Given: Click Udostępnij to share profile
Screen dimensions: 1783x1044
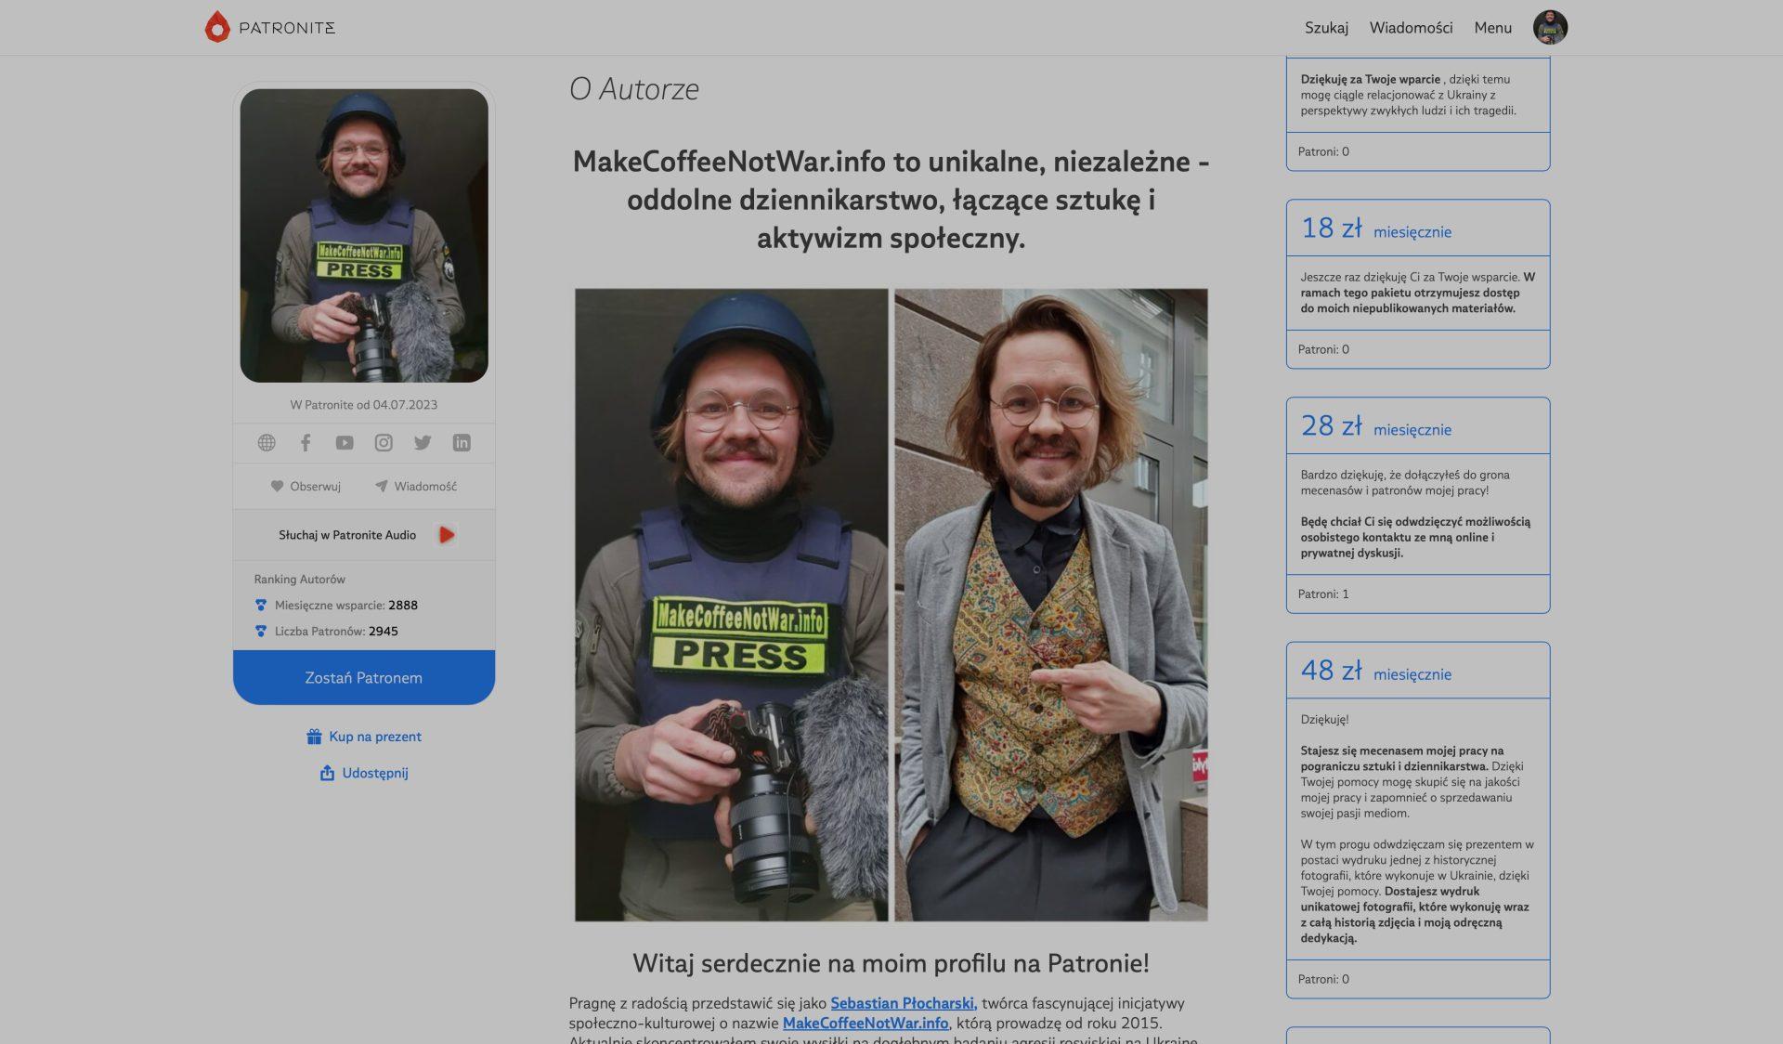Looking at the screenshot, I should pyautogui.click(x=364, y=773).
